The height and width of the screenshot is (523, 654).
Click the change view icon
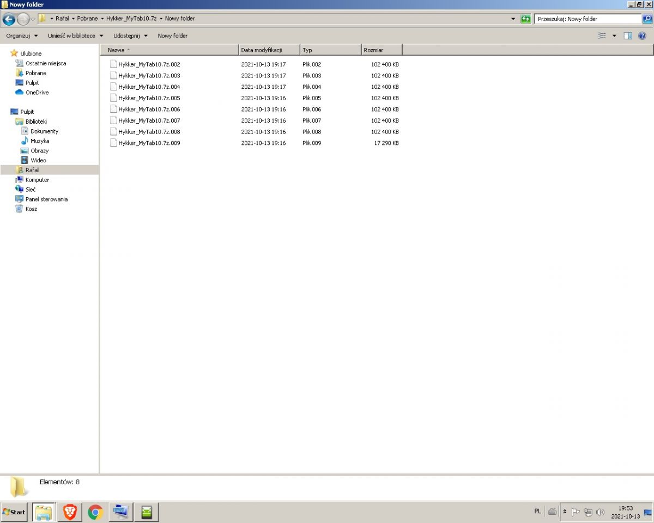pyautogui.click(x=602, y=35)
